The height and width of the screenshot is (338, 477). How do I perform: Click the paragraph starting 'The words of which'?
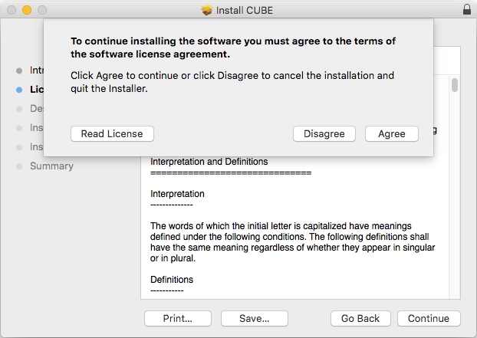click(293, 242)
